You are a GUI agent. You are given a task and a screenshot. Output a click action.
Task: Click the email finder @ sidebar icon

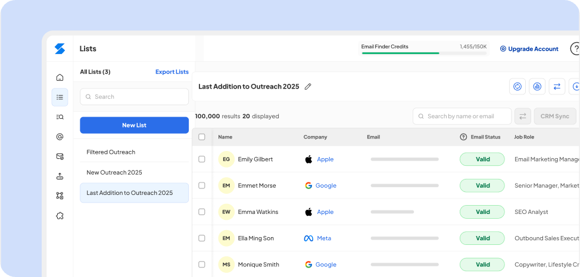tap(60, 137)
